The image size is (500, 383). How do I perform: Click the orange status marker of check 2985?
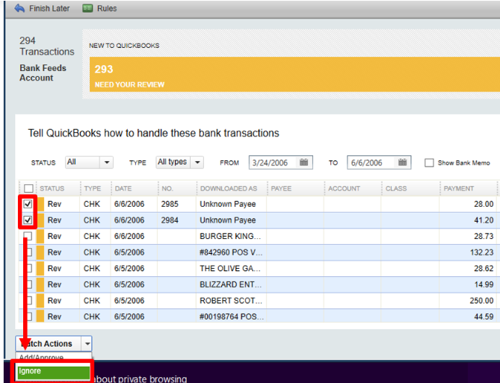(x=40, y=204)
